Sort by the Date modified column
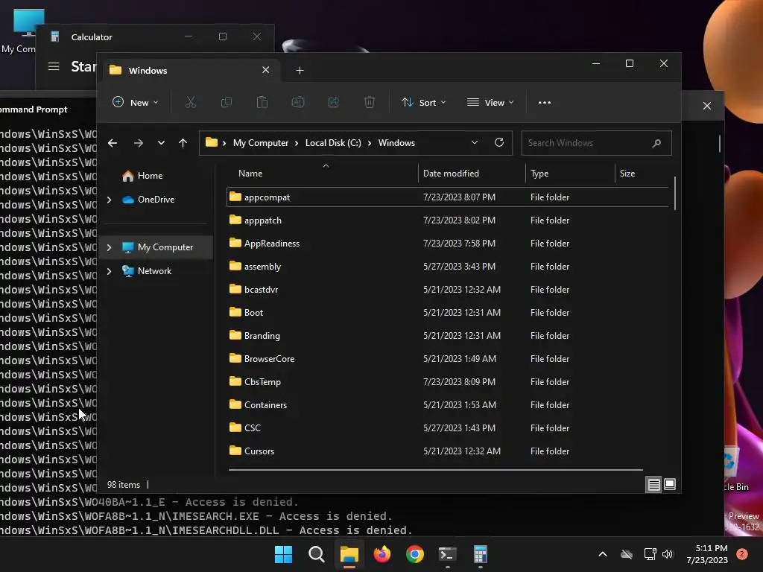Image resolution: width=763 pixels, height=572 pixels. coord(472,173)
